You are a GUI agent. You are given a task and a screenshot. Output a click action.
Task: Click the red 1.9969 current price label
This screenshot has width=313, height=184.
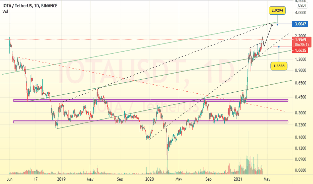click(302, 39)
